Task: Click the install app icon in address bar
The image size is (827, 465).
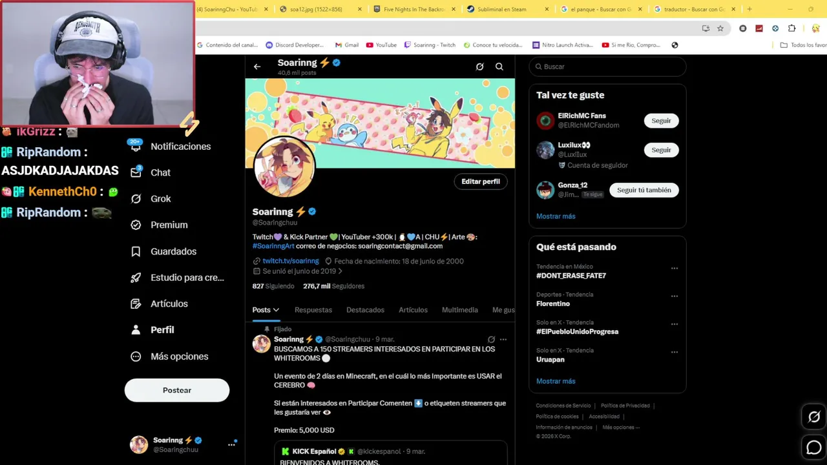Action: [706, 28]
